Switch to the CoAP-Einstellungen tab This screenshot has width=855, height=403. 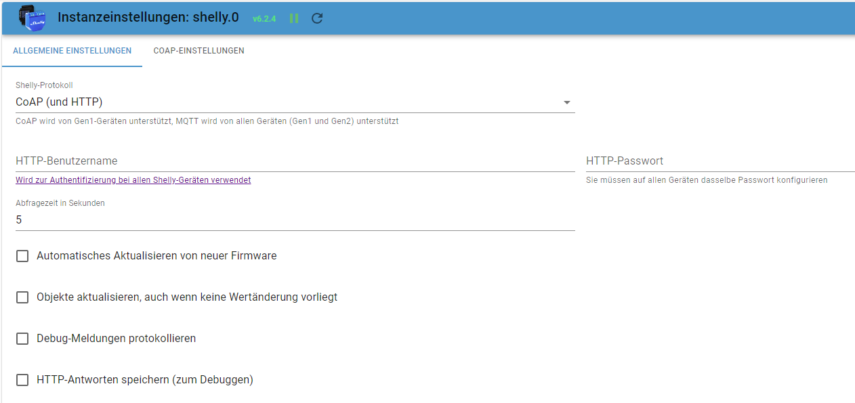[199, 51]
